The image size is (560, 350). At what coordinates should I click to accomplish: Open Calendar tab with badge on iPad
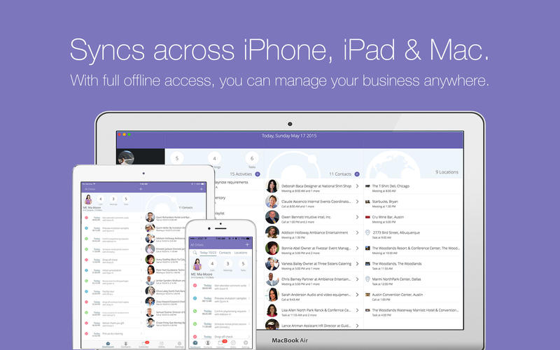click(x=144, y=344)
